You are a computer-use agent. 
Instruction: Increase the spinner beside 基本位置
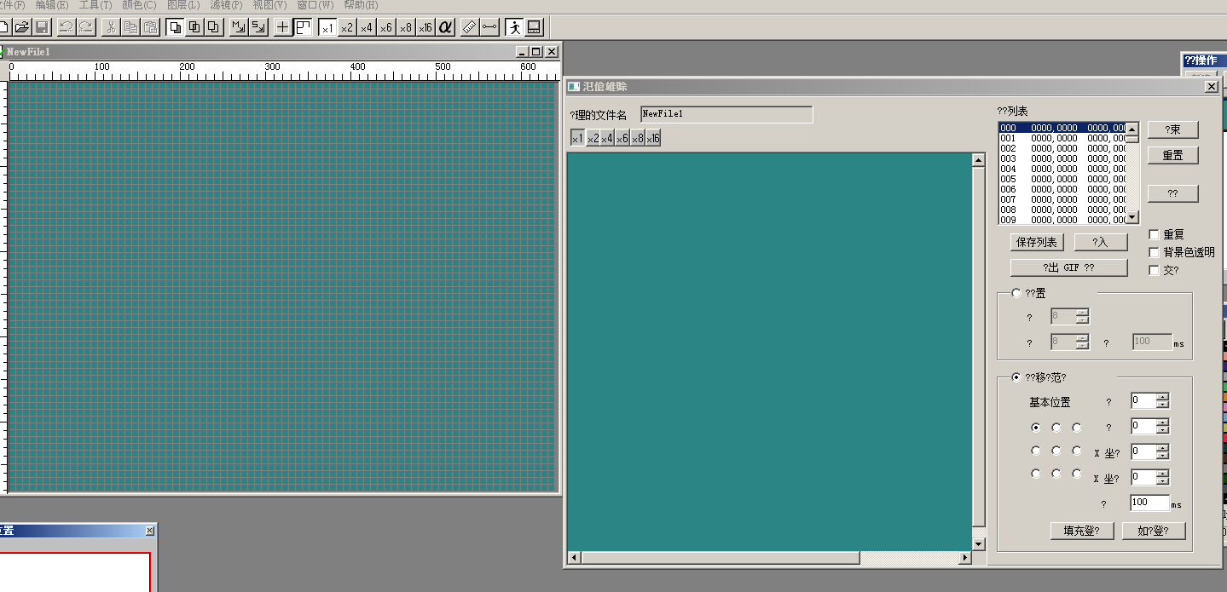(x=1162, y=397)
